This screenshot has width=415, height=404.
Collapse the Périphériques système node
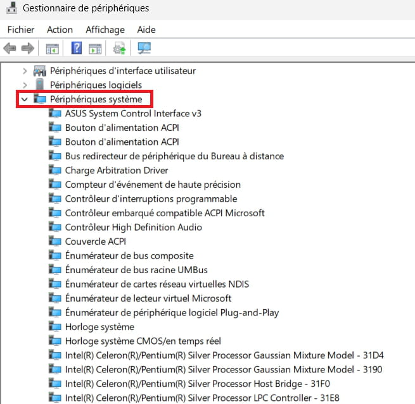point(25,99)
